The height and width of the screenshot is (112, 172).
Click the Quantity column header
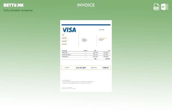pyautogui.click(x=85, y=51)
